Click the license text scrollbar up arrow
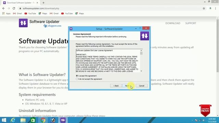This screenshot has width=219, height=123. point(141,51)
